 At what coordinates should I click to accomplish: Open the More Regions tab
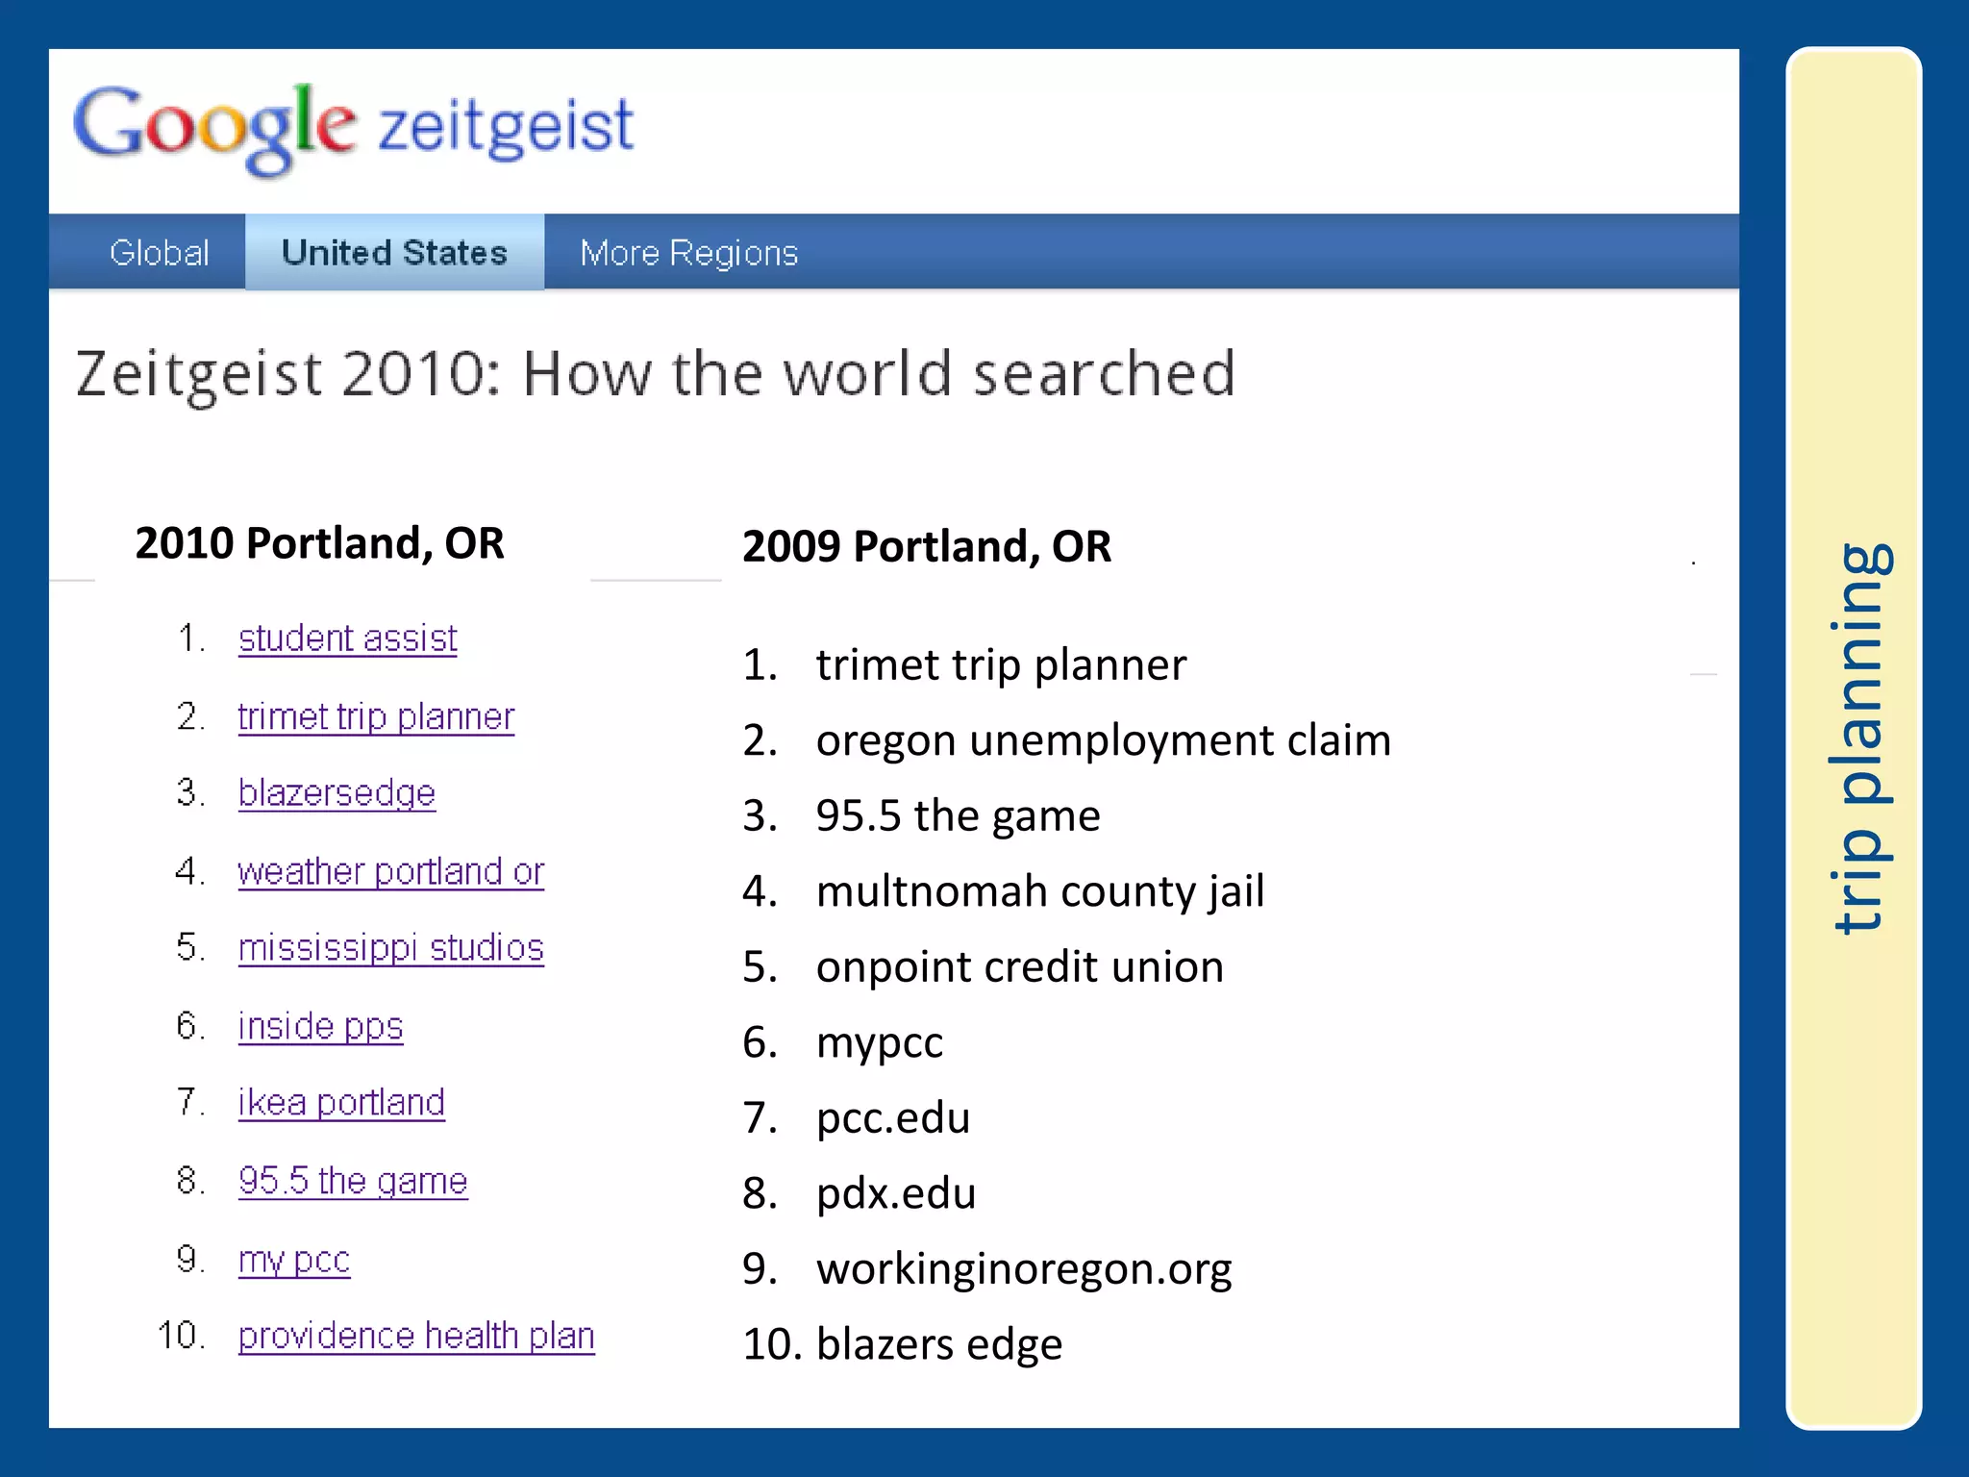pos(688,253)
